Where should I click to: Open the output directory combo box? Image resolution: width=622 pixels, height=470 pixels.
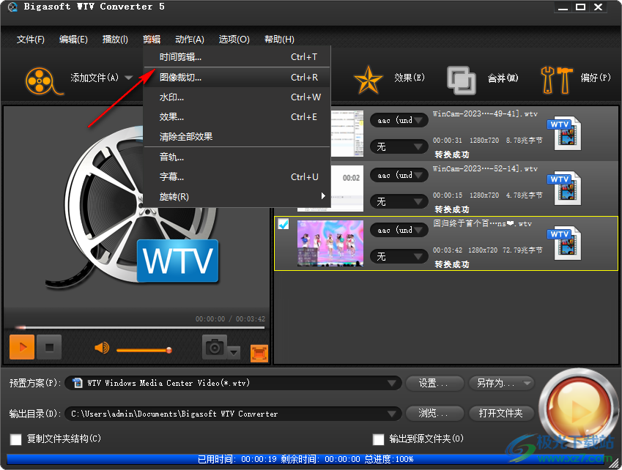(x=233, y=414)
